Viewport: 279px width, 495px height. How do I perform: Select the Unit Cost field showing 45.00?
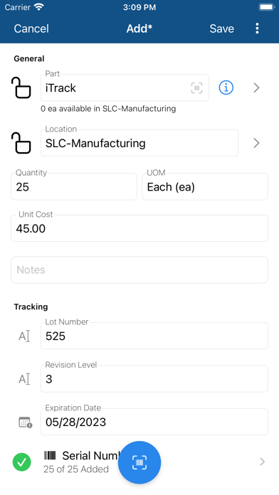pos(139,228)
